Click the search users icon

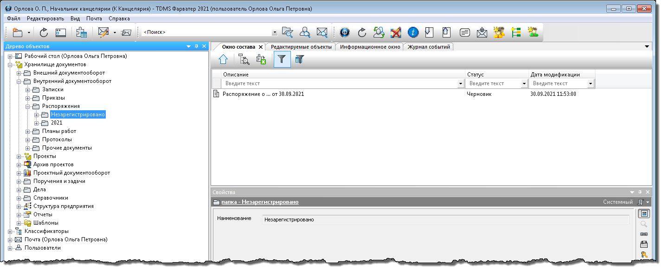tap(305, 32)
